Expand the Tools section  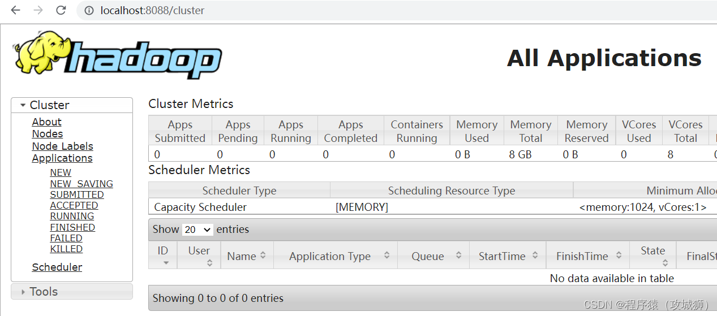(x=72, y=292)
